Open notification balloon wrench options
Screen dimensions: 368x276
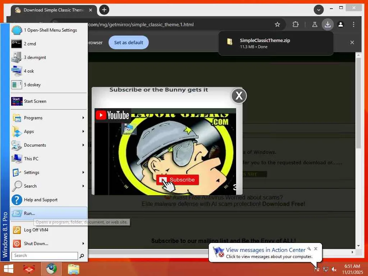[309, 249]
